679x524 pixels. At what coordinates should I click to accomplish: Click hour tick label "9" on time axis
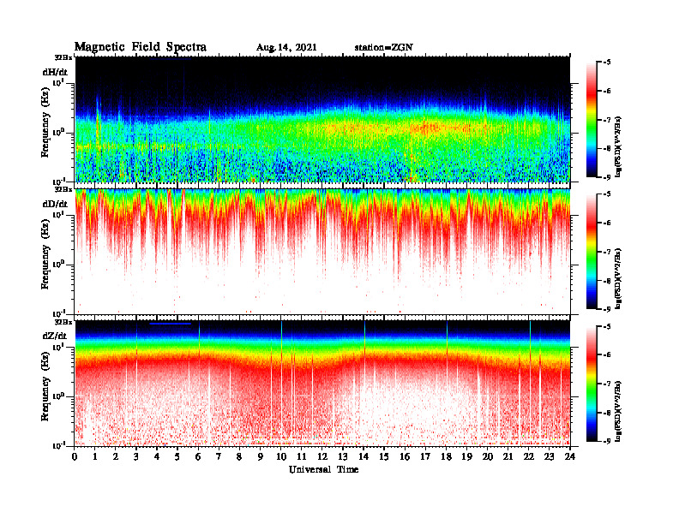pos(261,457)
